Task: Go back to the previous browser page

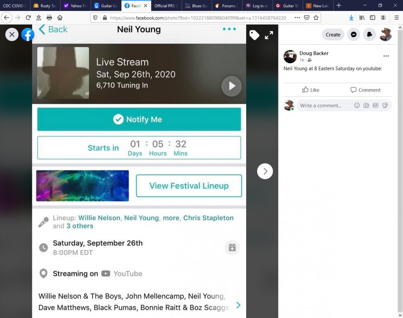Action: [x=7, y=17]
